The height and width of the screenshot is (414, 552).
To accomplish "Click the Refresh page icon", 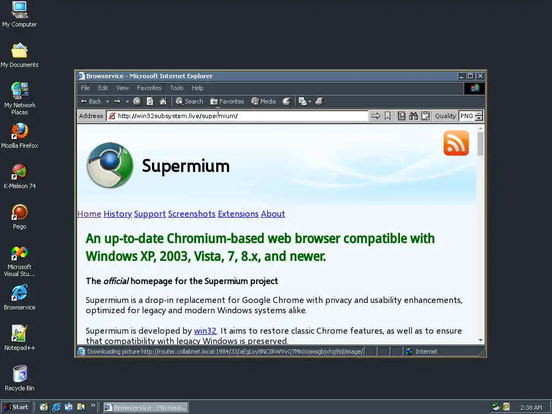I will tap(150, 101).
